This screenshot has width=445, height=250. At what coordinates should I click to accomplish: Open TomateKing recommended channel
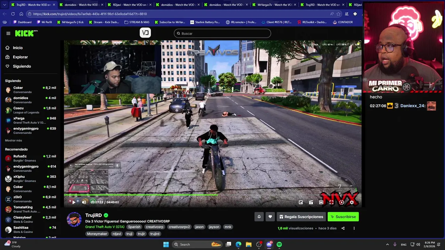[31, 209]
